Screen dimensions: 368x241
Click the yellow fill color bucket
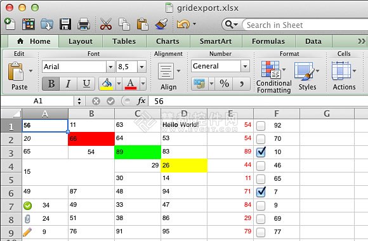(107, 84)
